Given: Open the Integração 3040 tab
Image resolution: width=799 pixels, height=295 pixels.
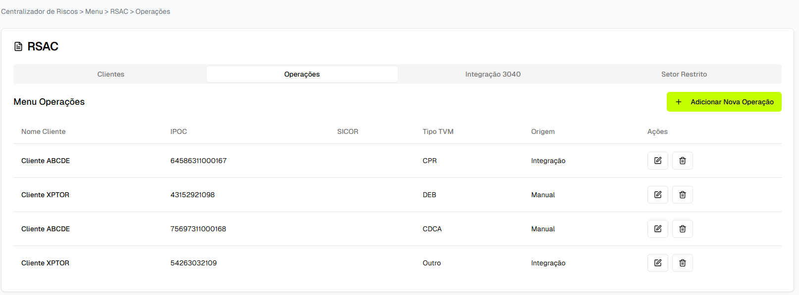Looking at the screenshot, I should tap(492, 74).
